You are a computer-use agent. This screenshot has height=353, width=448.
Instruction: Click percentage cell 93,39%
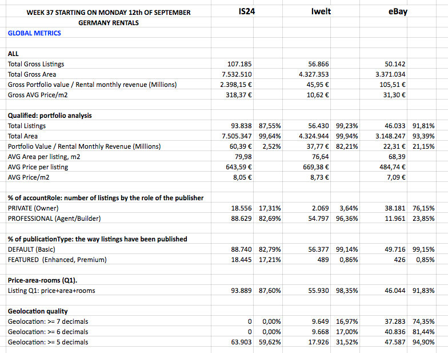click(423, 136)
